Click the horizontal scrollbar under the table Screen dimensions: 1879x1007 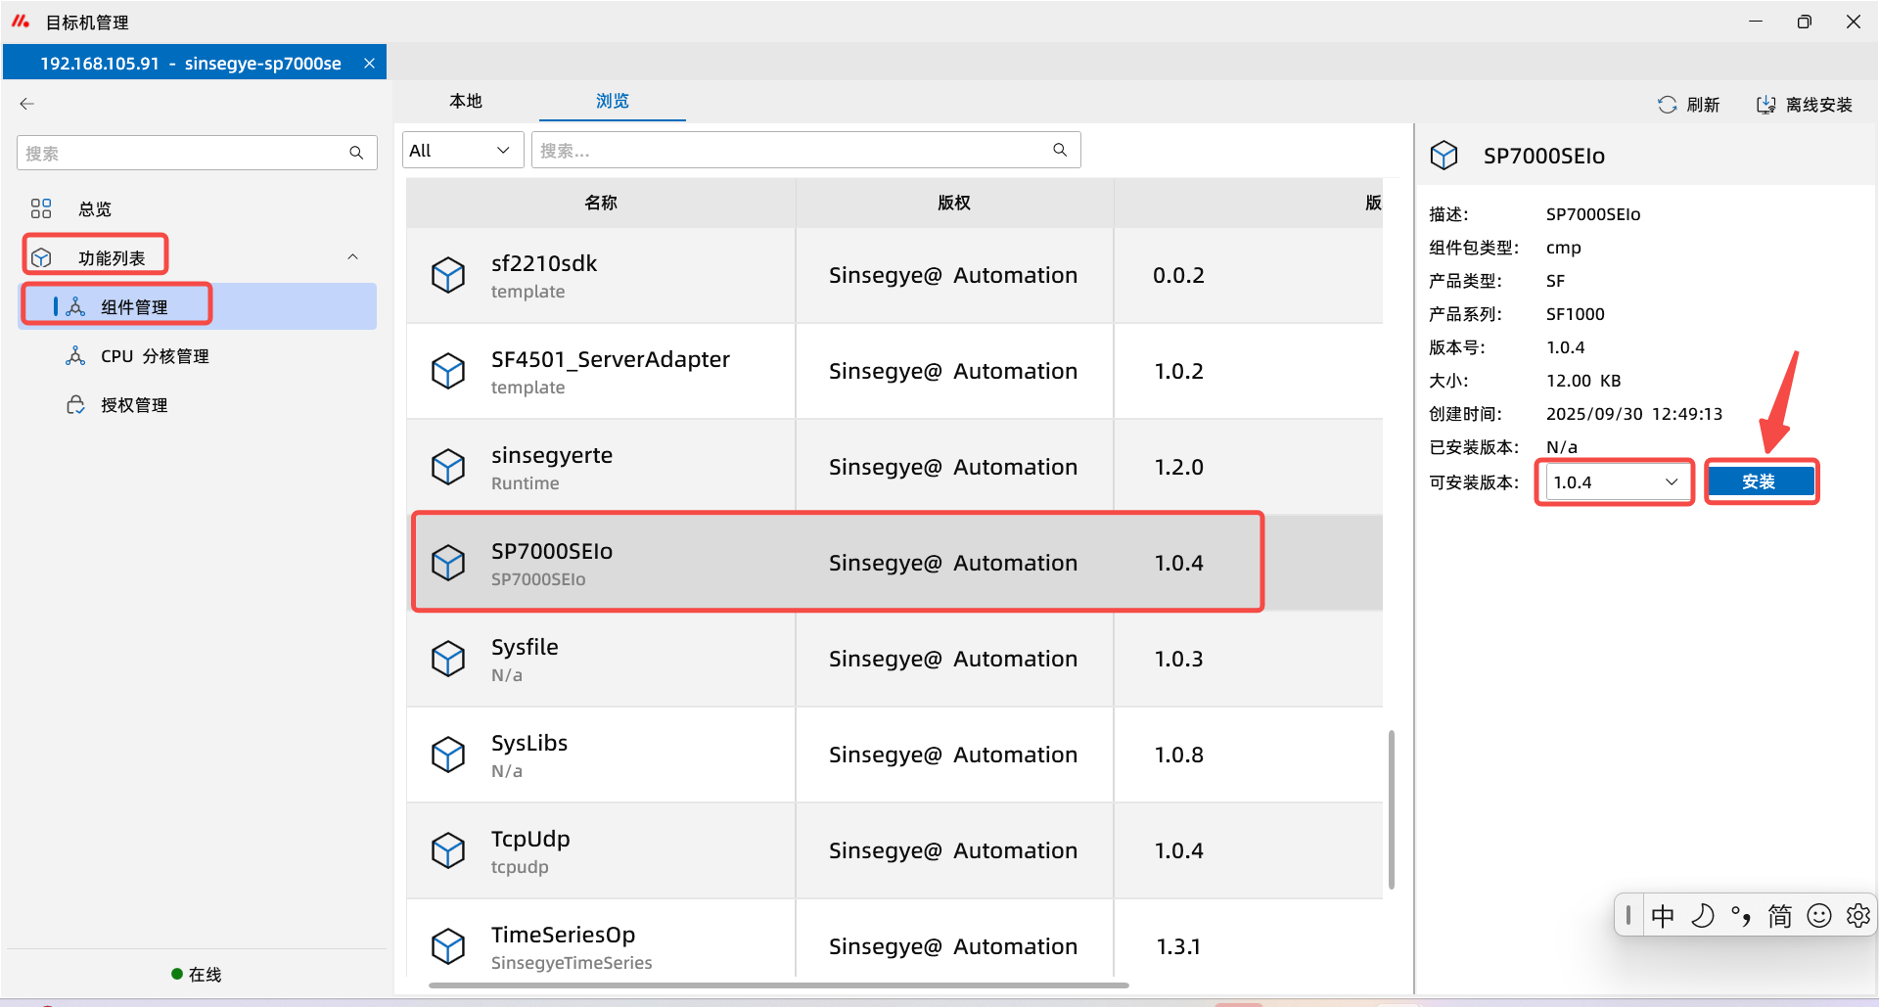pyautogui.click(x=778, y=985)
